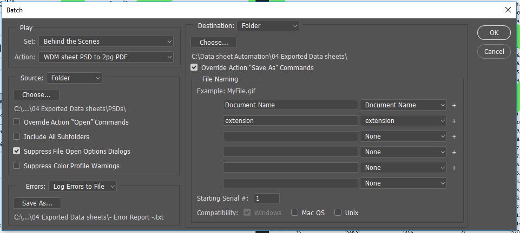
Task: Open the Source dropdown set to Folder
Action: (74, 78)
